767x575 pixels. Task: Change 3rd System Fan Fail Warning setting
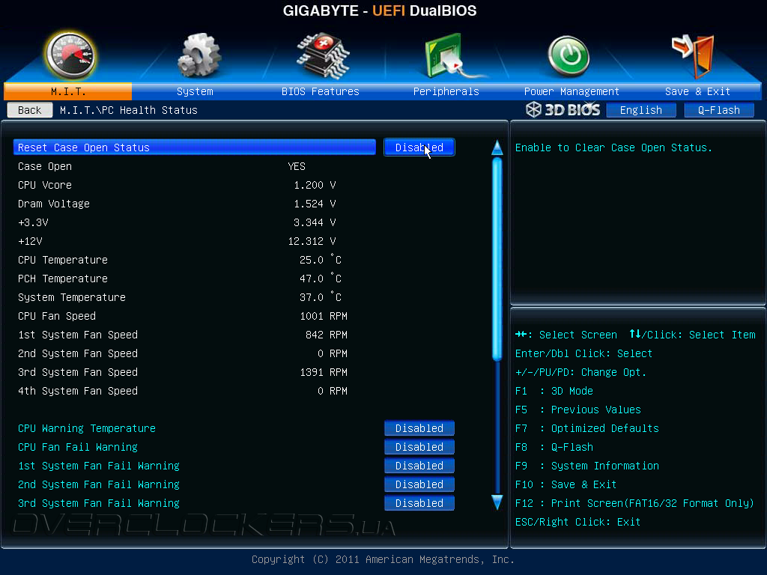click(x=419, y=503)
